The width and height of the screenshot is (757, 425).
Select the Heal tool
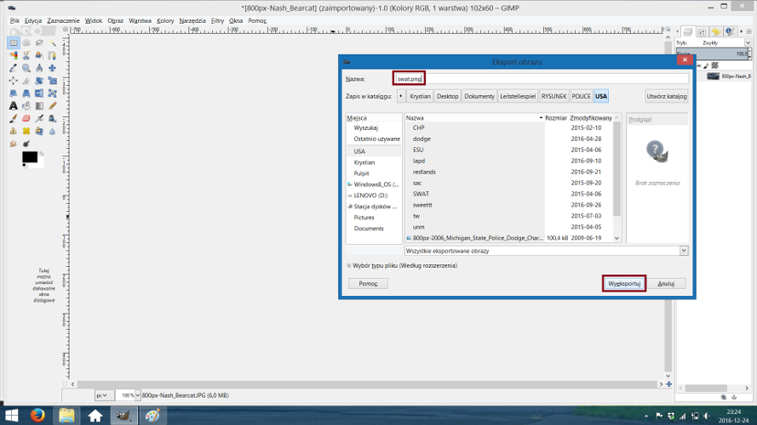click(26, 131)
